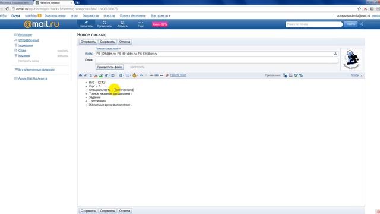Click the virtual keyboard icon in Приложения
The height and width of the screenshot is (214, 380).
click(290, 75)
